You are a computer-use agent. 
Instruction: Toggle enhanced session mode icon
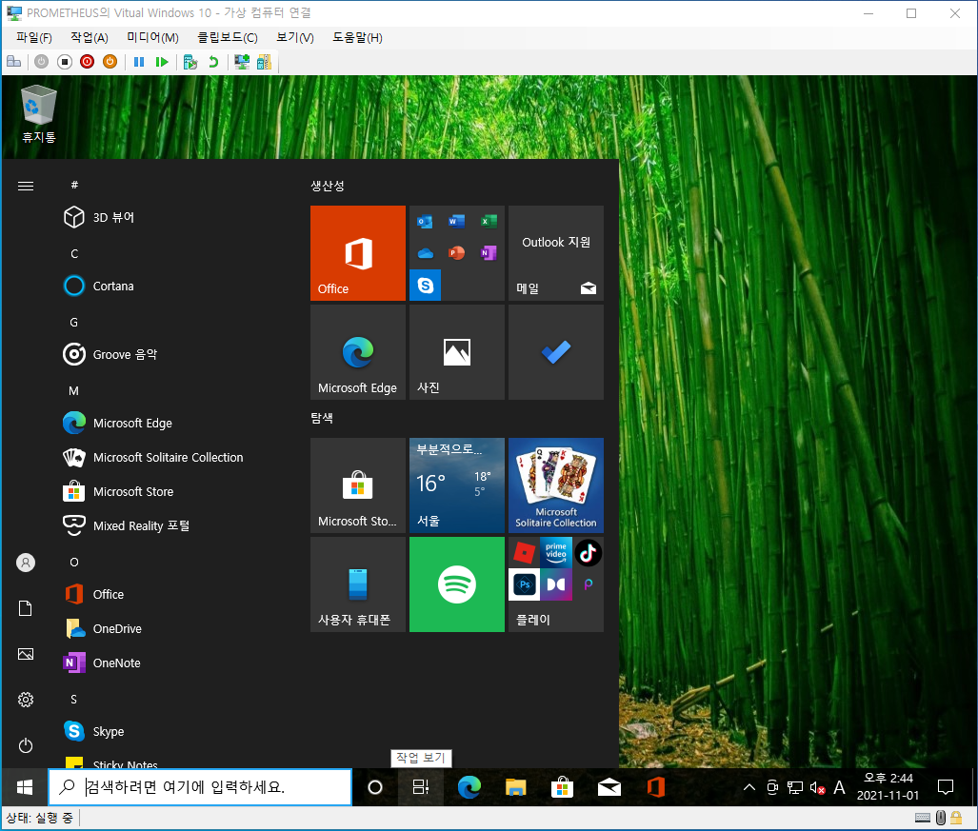pyautogui.click(x=241, y=62)
